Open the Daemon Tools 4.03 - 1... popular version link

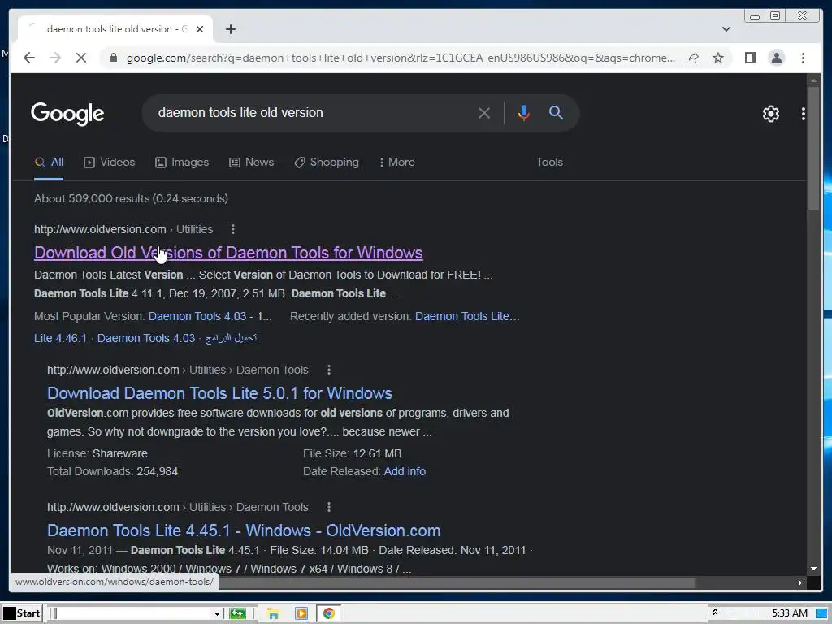click(210, 316)
